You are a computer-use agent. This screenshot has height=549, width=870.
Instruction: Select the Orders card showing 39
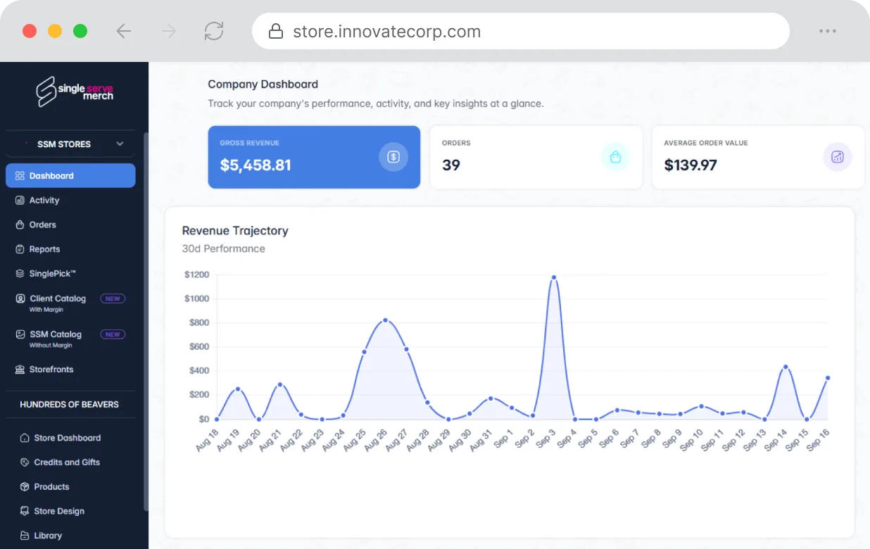(536, 157)
